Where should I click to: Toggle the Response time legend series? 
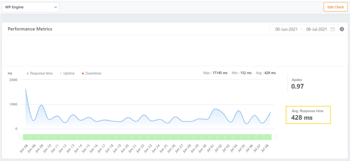tap(41, 73)
